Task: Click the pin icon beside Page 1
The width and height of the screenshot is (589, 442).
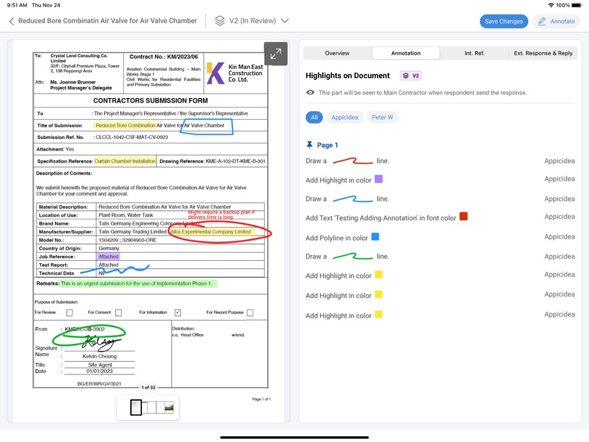Action: [309, 145]
